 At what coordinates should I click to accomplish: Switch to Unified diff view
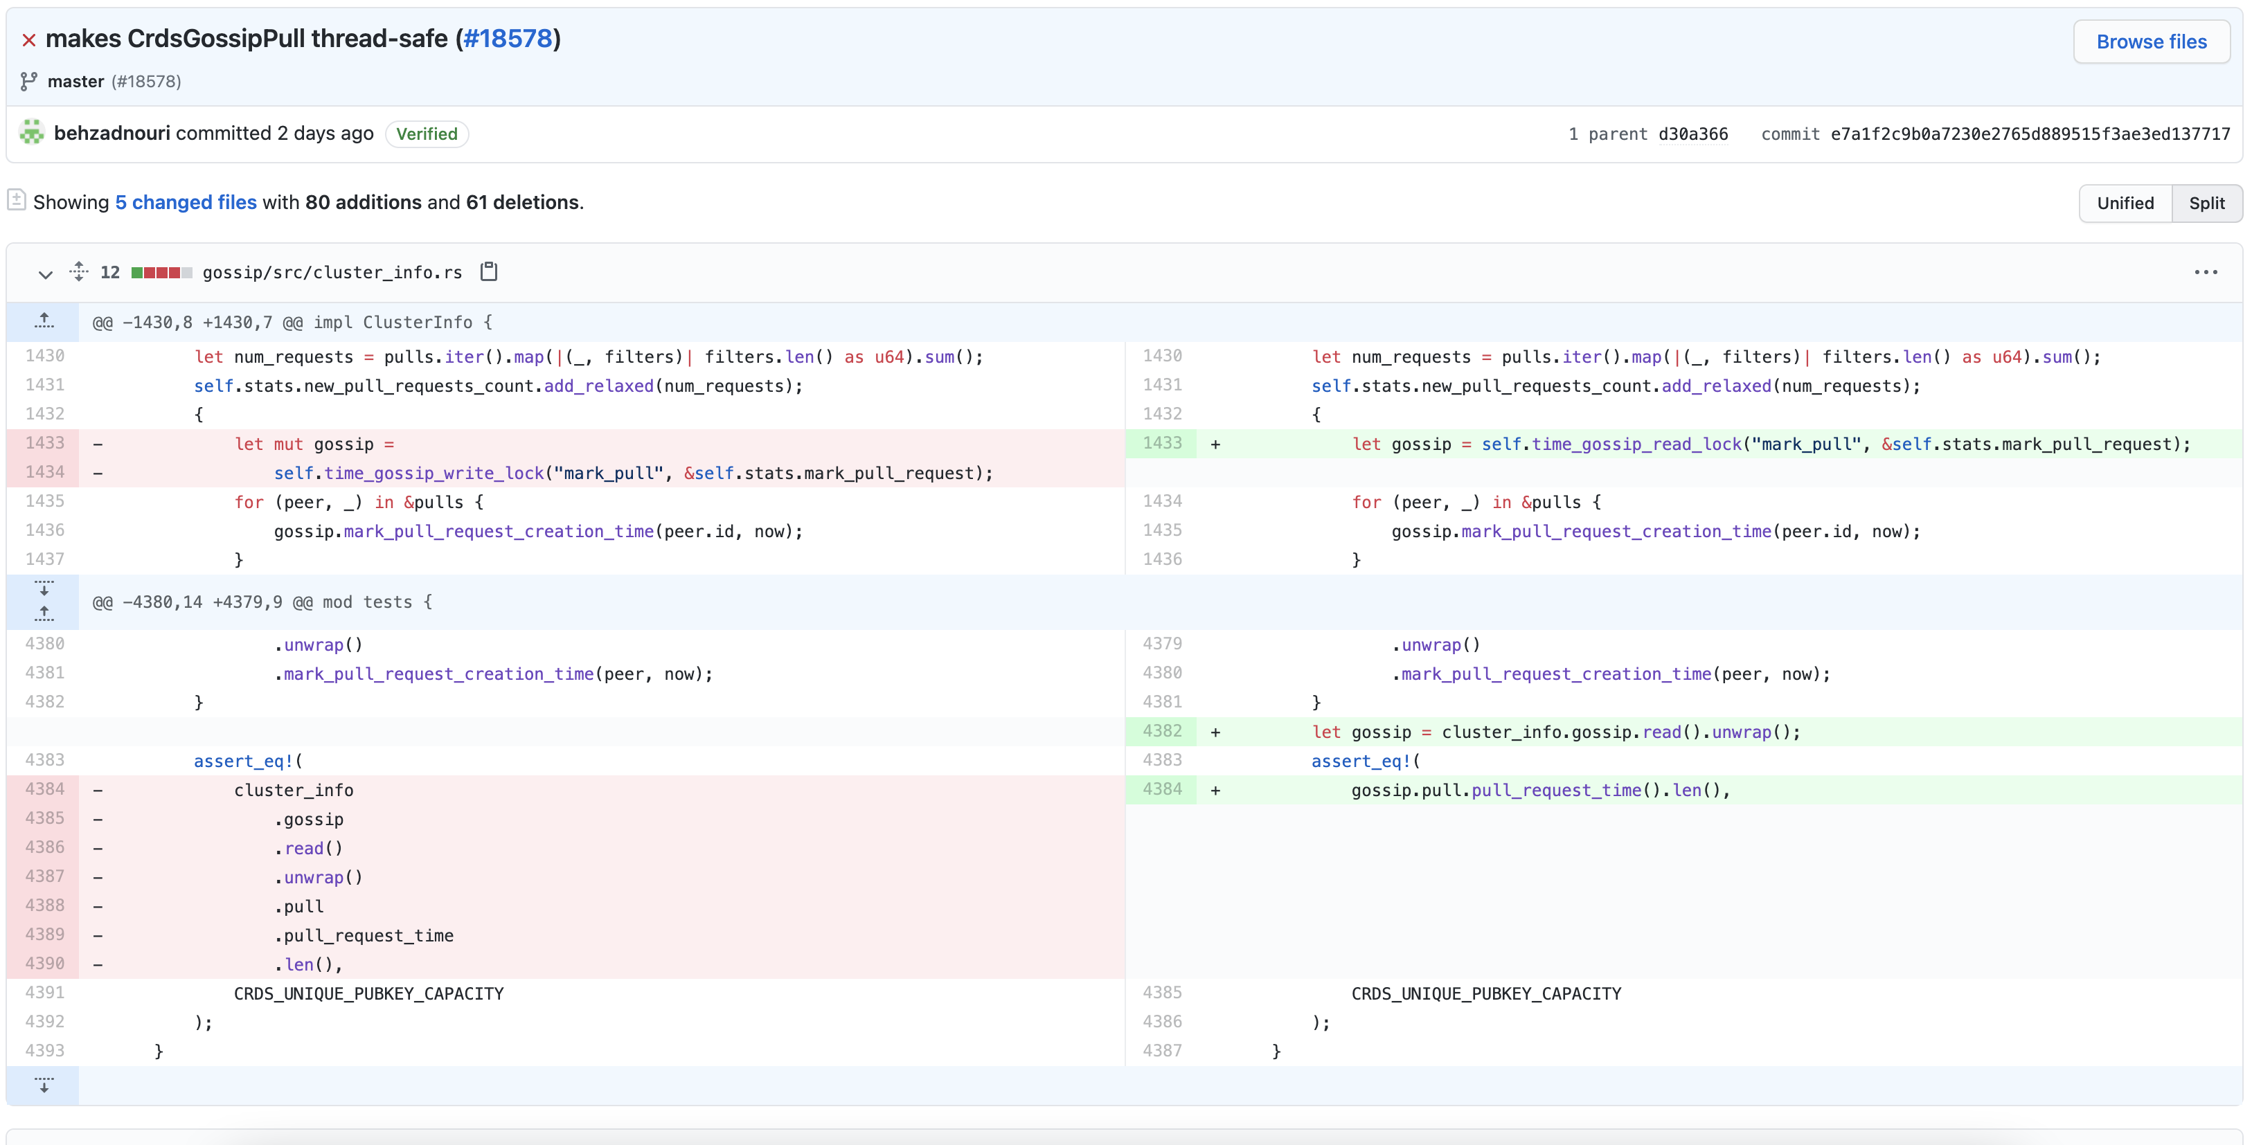pos(2125,203)
